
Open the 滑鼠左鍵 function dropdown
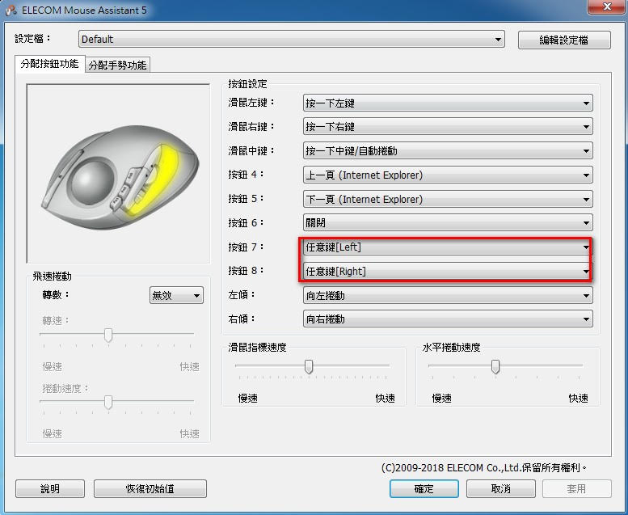448,103
